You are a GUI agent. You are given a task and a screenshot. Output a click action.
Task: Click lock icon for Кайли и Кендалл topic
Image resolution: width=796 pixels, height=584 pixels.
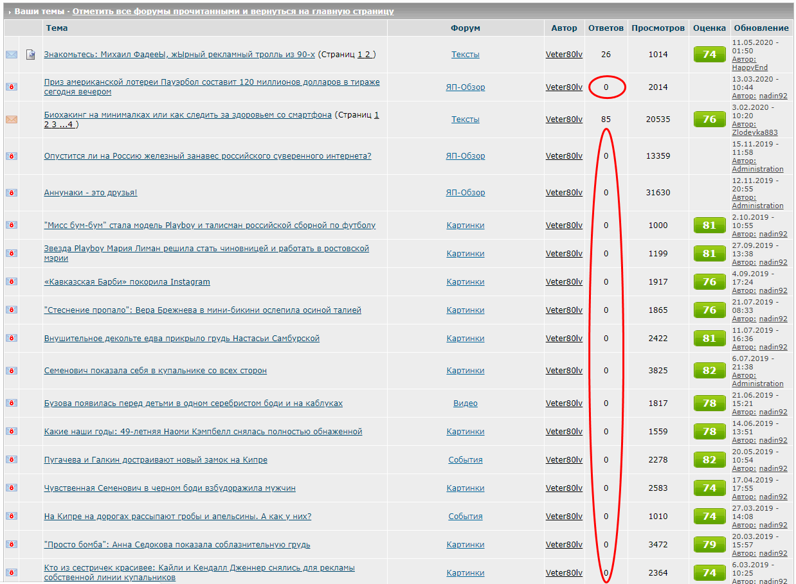(12, 572)
